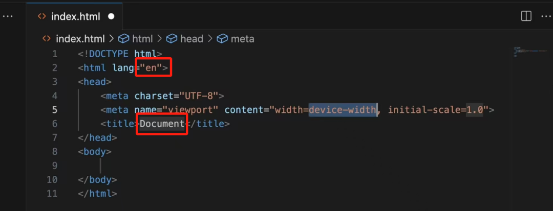Click the breadcrumb file icon beside index.html
This screenshot has width=553, height=211.
pos(47,39)
